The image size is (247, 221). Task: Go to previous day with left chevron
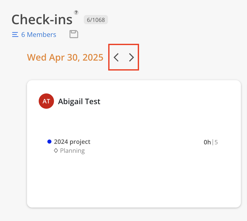click(116, 57)
